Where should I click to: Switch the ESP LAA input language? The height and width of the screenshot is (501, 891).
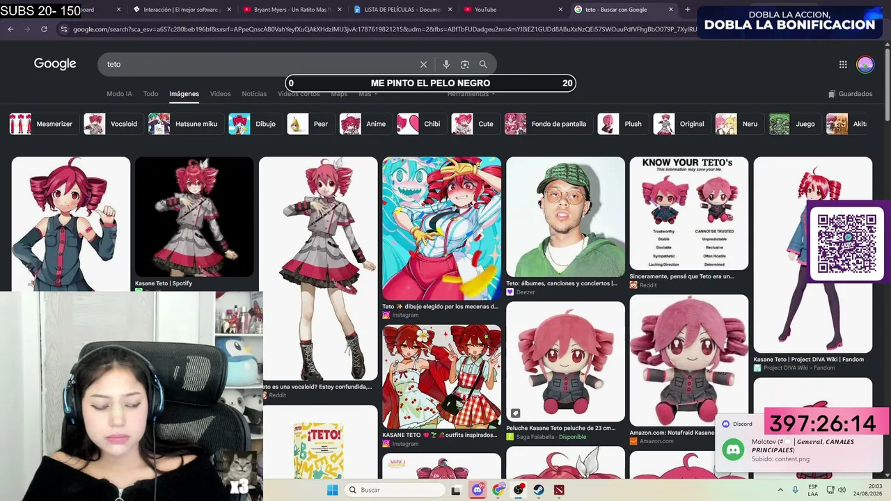[813, 490]
